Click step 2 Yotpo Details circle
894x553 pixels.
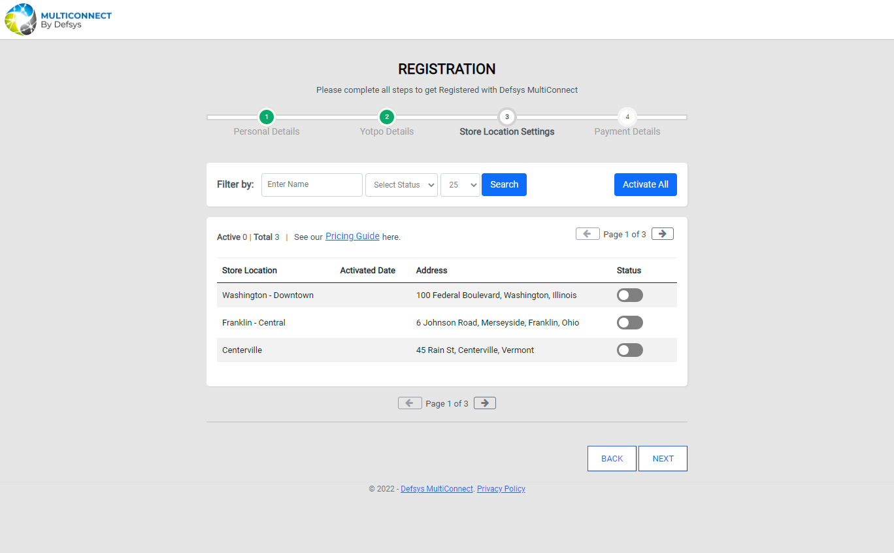(386, 116)
